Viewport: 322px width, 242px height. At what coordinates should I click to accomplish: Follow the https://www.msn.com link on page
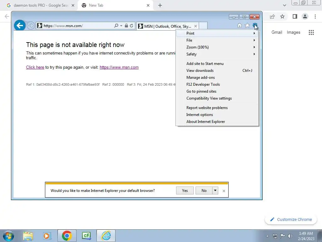[119, 67]
